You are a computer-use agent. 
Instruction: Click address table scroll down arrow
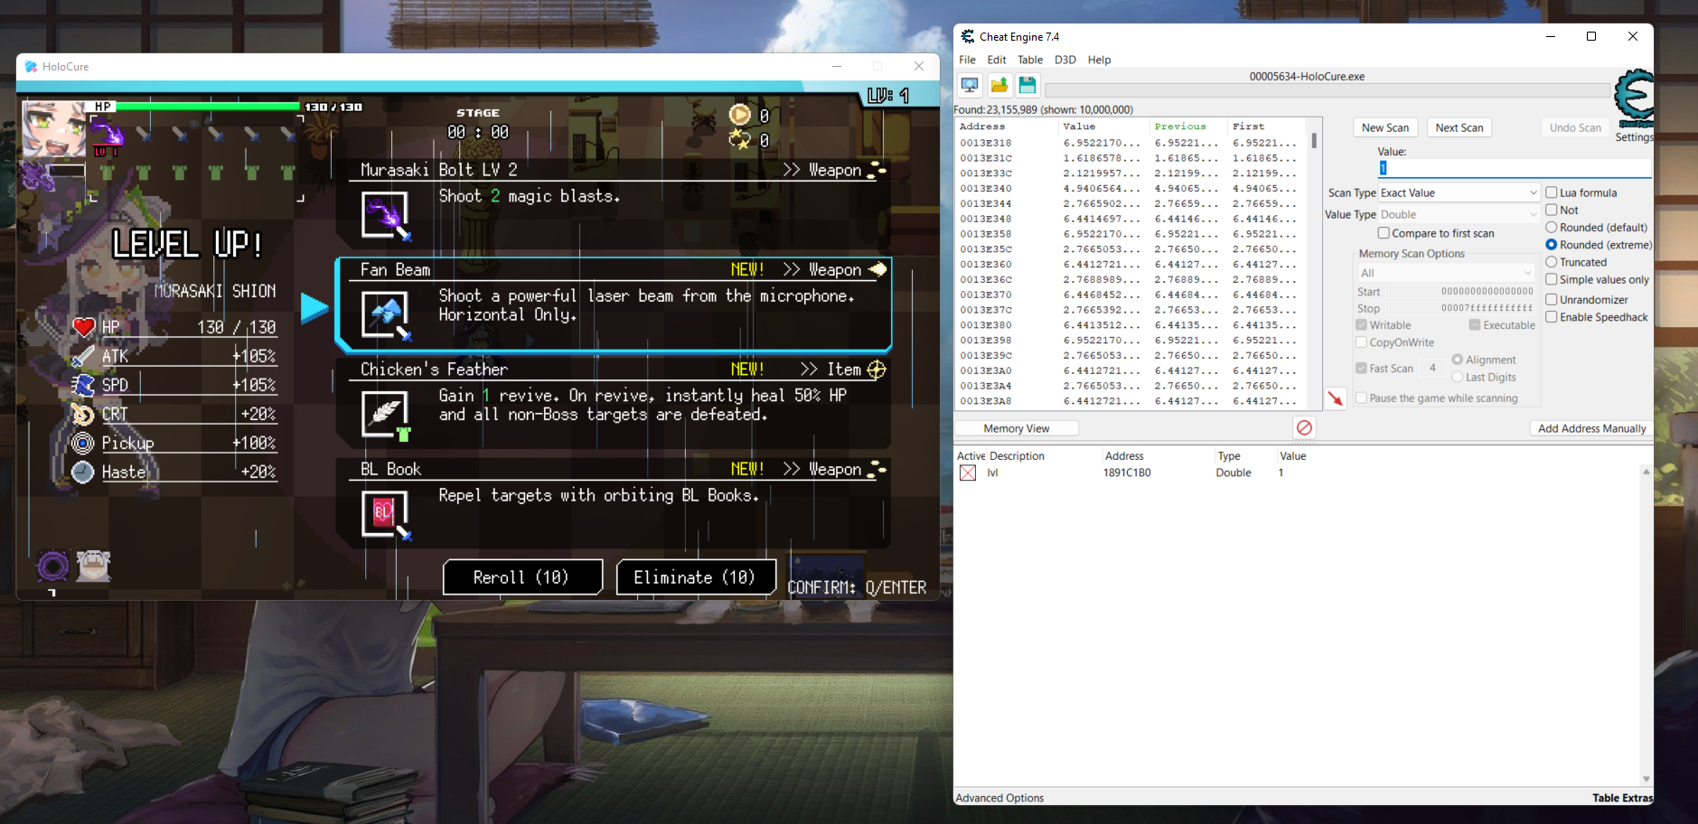[x=1646, y=778]
